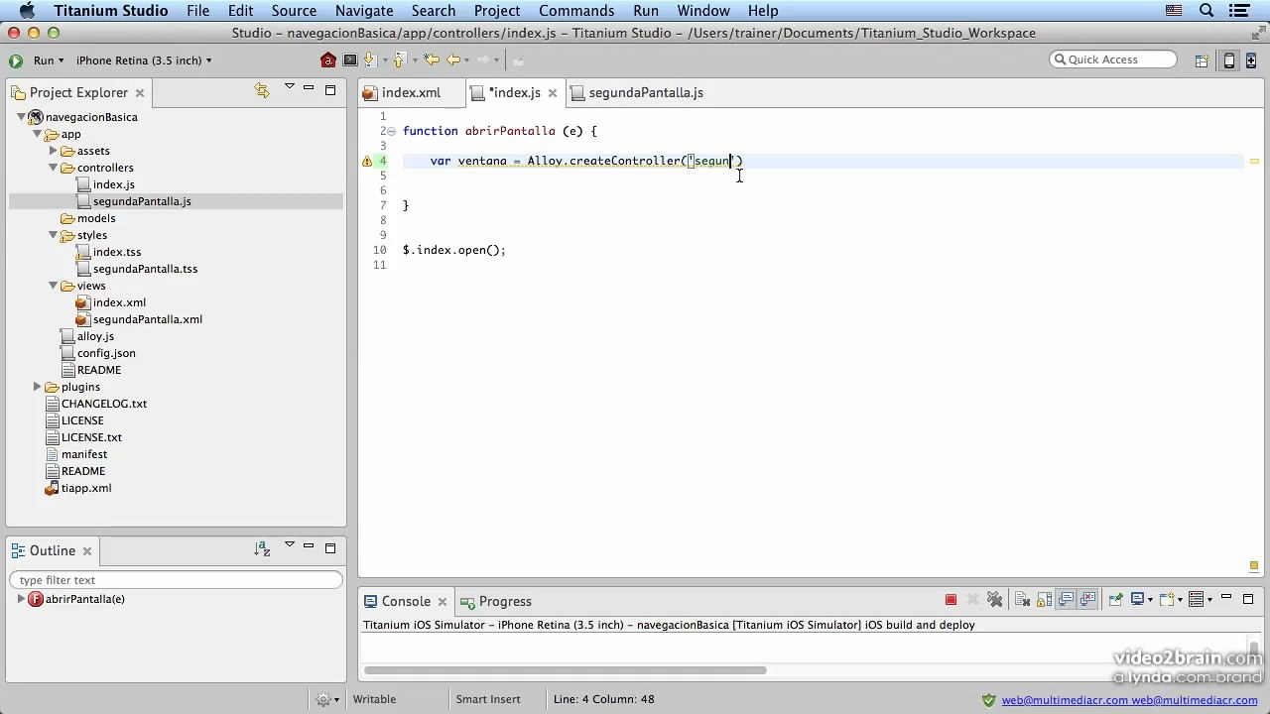Screen dimensions: 1270x714
Task: Select index.tss file
Action: 117,252
